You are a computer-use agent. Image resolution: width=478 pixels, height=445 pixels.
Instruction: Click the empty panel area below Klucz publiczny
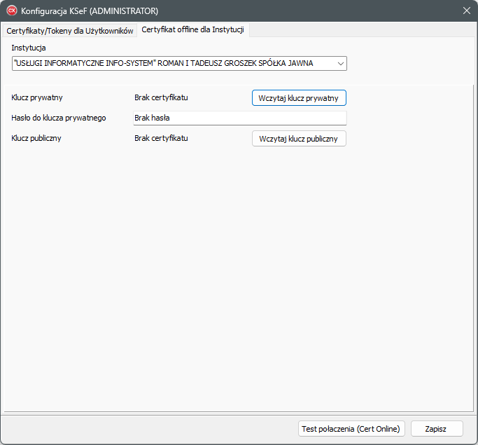tap(238, 280)
